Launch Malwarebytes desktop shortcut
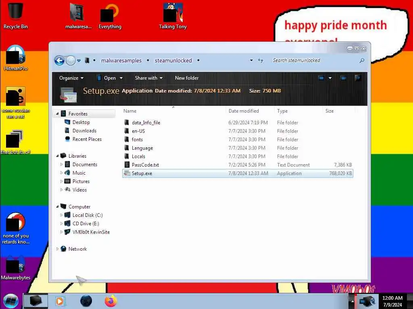This screenshot has height=309, width=413. [x=16, y=268]
